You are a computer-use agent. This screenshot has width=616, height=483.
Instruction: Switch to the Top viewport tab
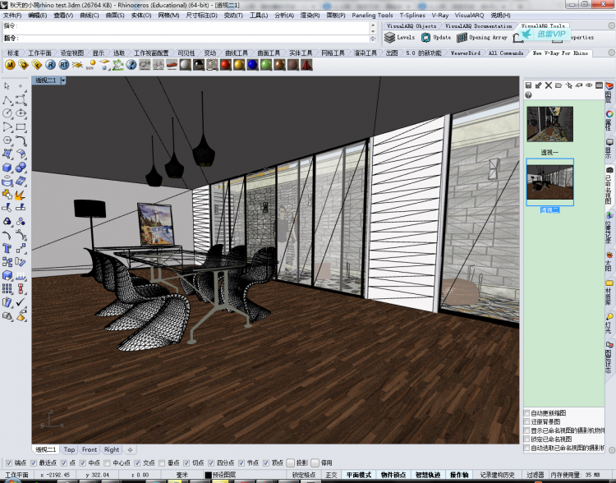(69, 449)
